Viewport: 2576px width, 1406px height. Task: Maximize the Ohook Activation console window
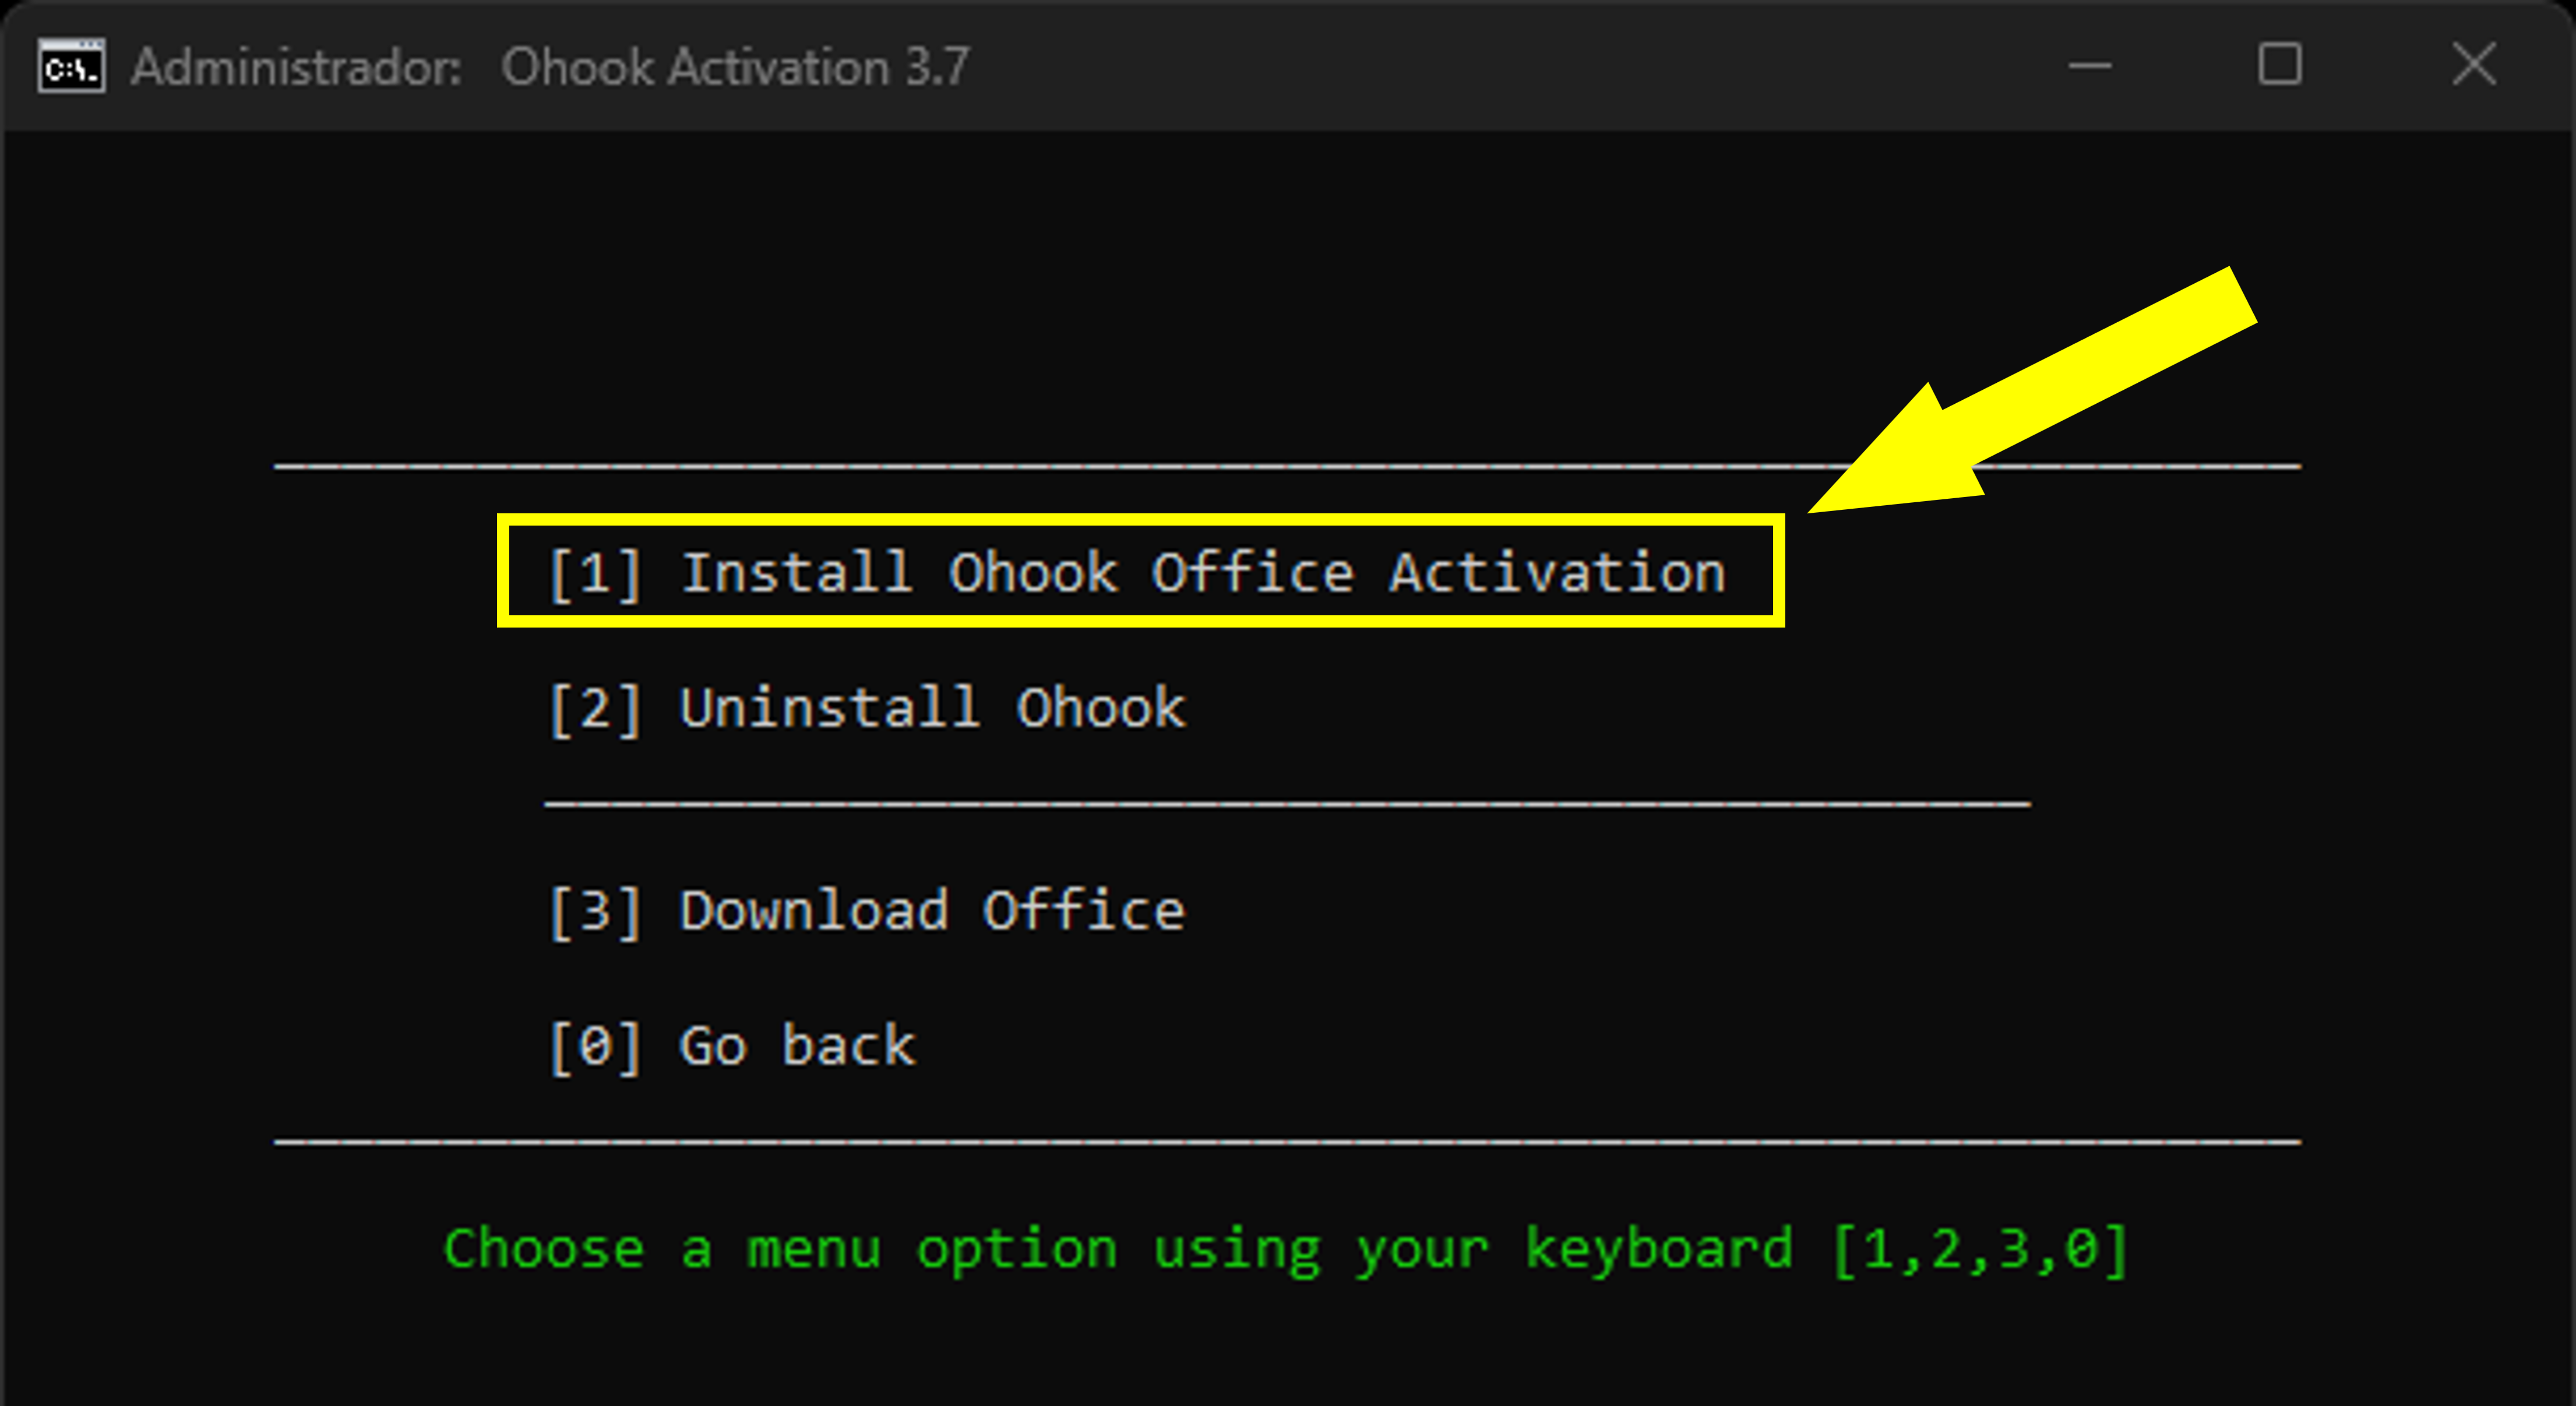(2279, 66)
